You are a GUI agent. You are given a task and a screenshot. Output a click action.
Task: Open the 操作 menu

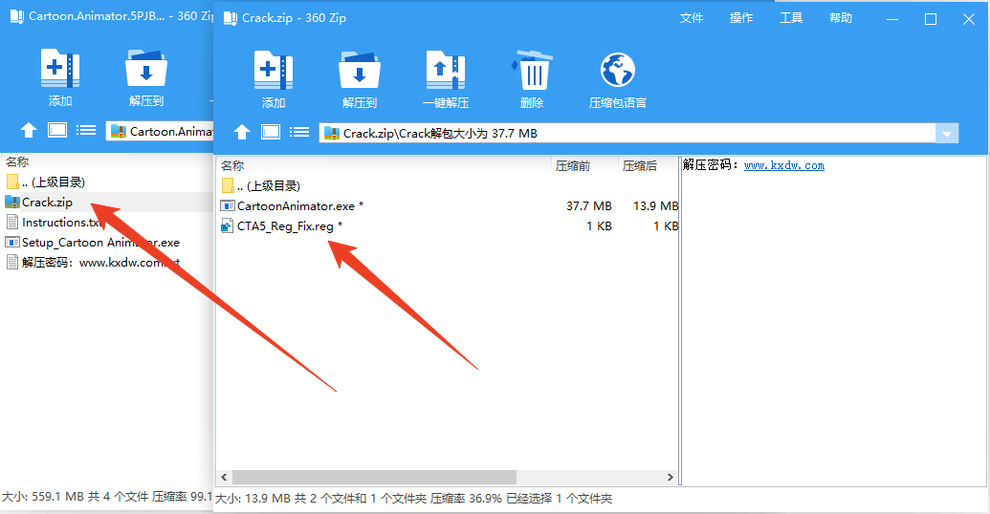(741, 18)
